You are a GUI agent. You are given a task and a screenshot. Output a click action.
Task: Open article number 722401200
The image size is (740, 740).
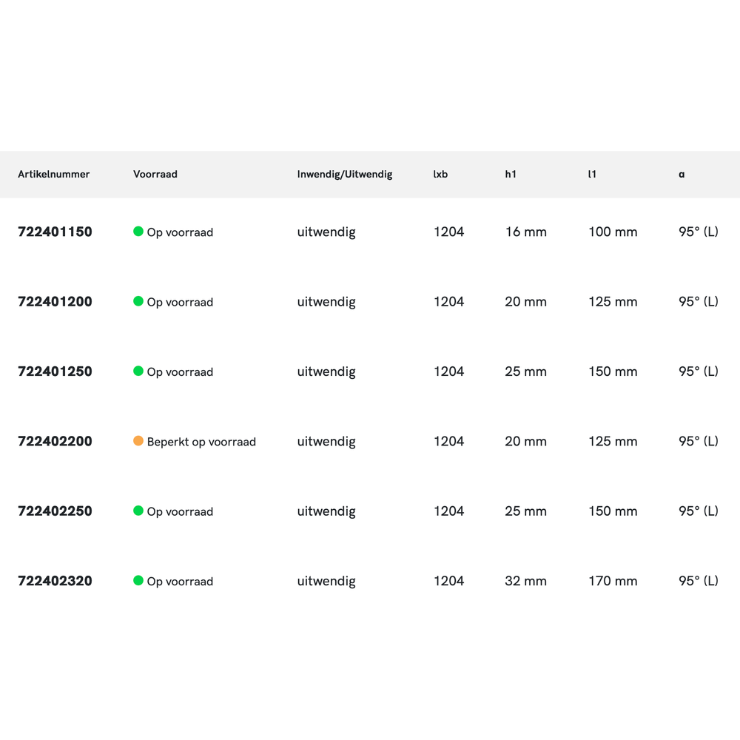coord(55,302)
